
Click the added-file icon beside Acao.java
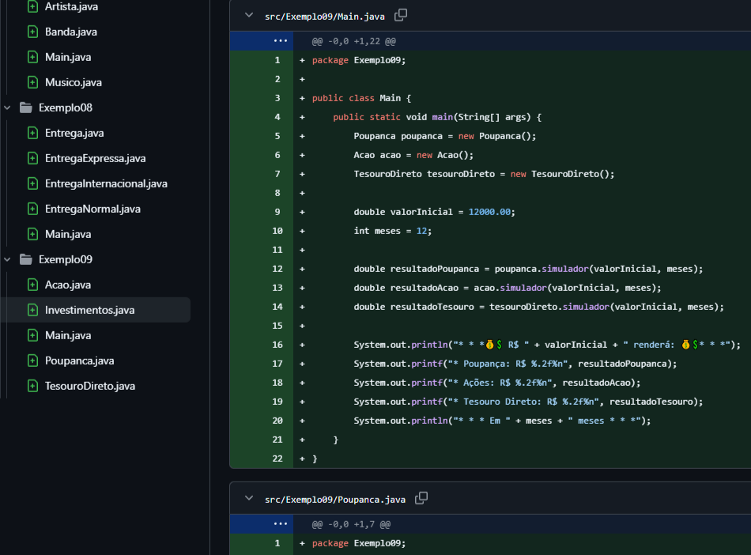[x=32, y=285]
